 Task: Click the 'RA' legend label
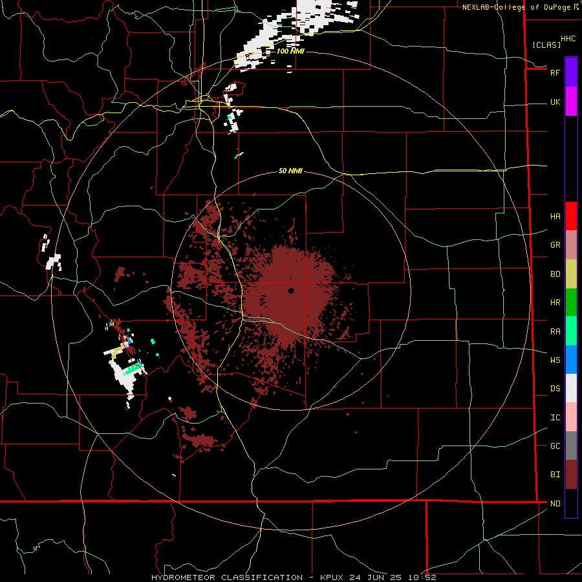point(555,332)
